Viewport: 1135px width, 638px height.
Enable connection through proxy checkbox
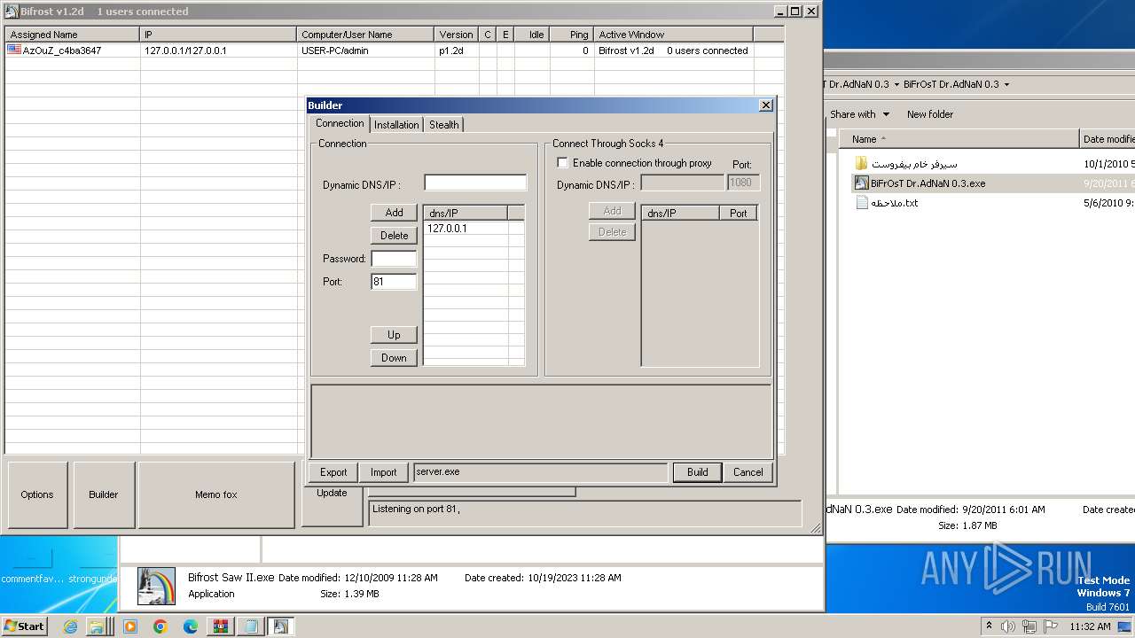[x=562, y=163]
